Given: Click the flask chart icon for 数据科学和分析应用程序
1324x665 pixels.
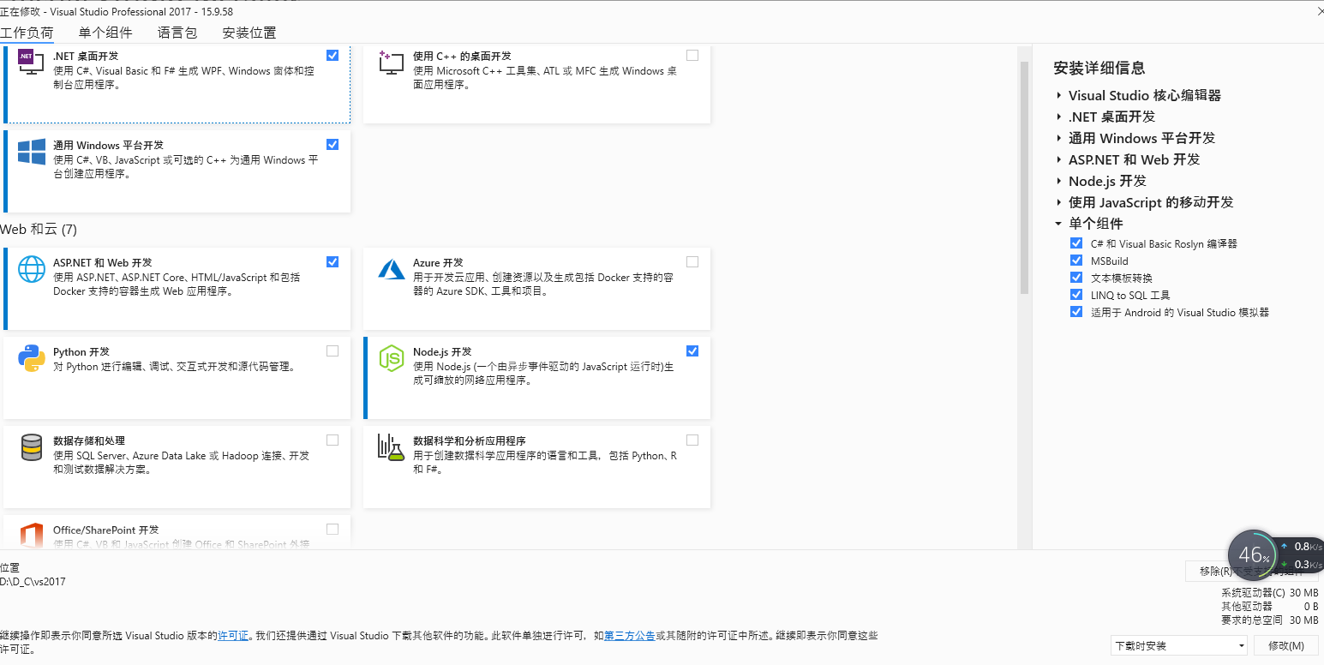Looking at the screenshot, I should point(392,447).
